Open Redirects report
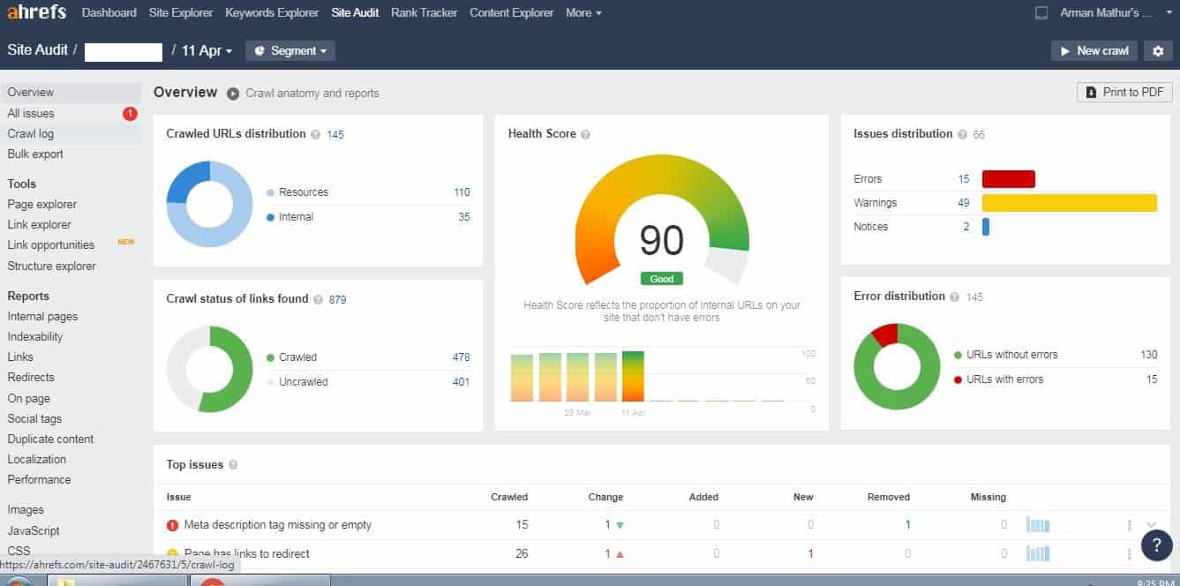Image resolution: width=1180 pixels, height=586 pixels. (x=31, y=377)
